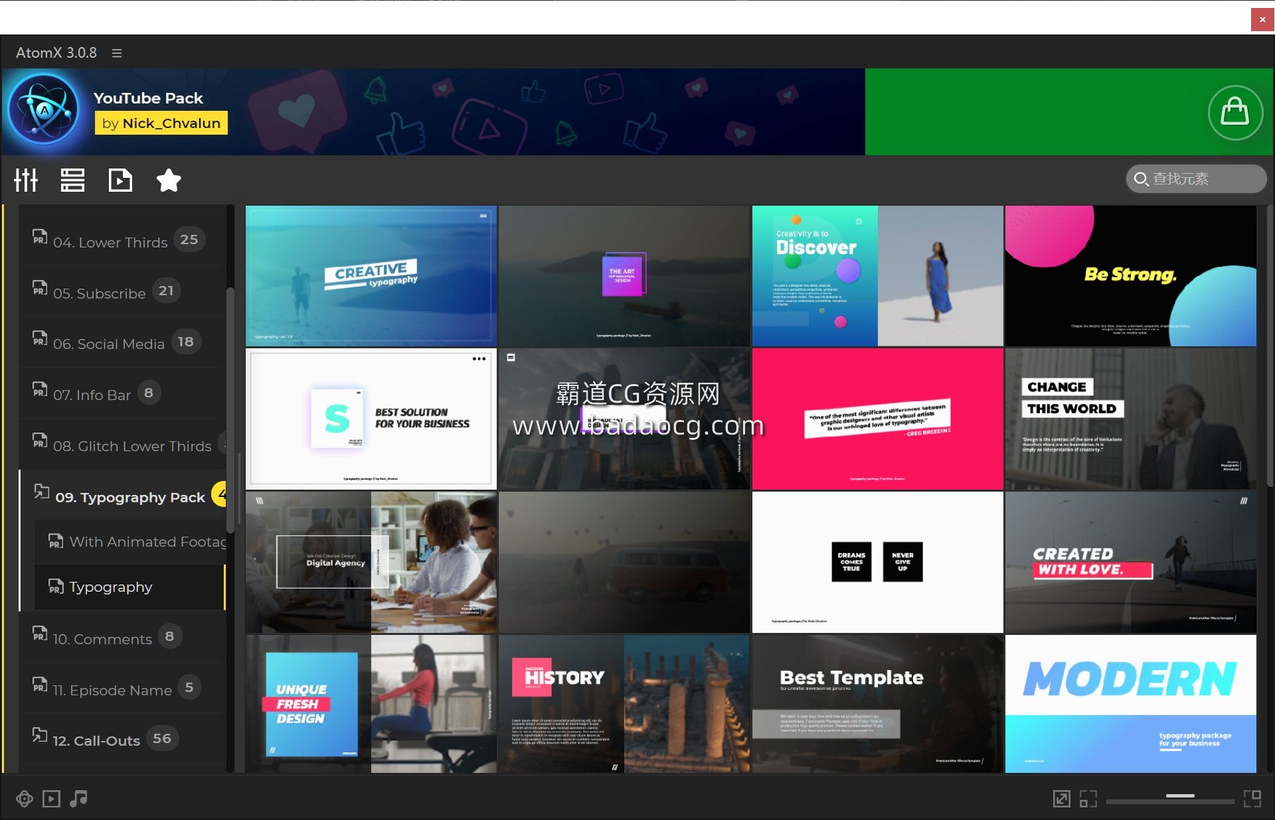
Task: Select the 06. Social Media category
Action: click(x=122, y=343)
